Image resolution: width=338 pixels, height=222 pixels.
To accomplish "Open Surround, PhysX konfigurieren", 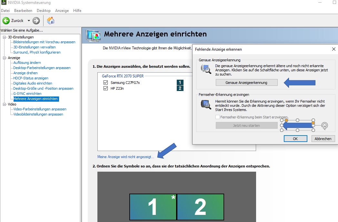I will pos(37,52).
